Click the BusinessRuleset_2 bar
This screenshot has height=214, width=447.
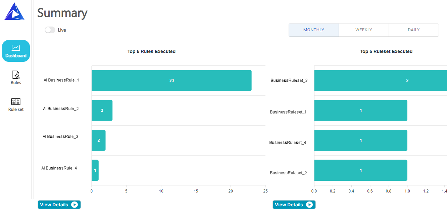pyautogui.click(x=361, y=170)
